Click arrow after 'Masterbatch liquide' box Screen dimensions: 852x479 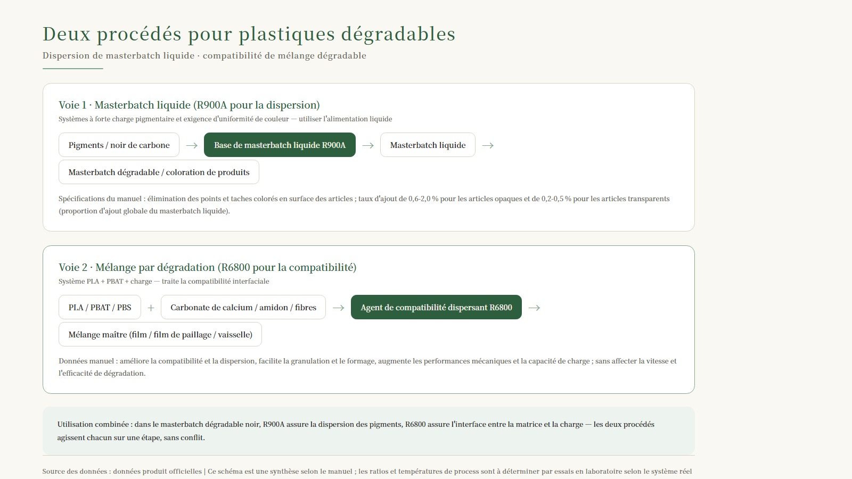pos(488,145)
